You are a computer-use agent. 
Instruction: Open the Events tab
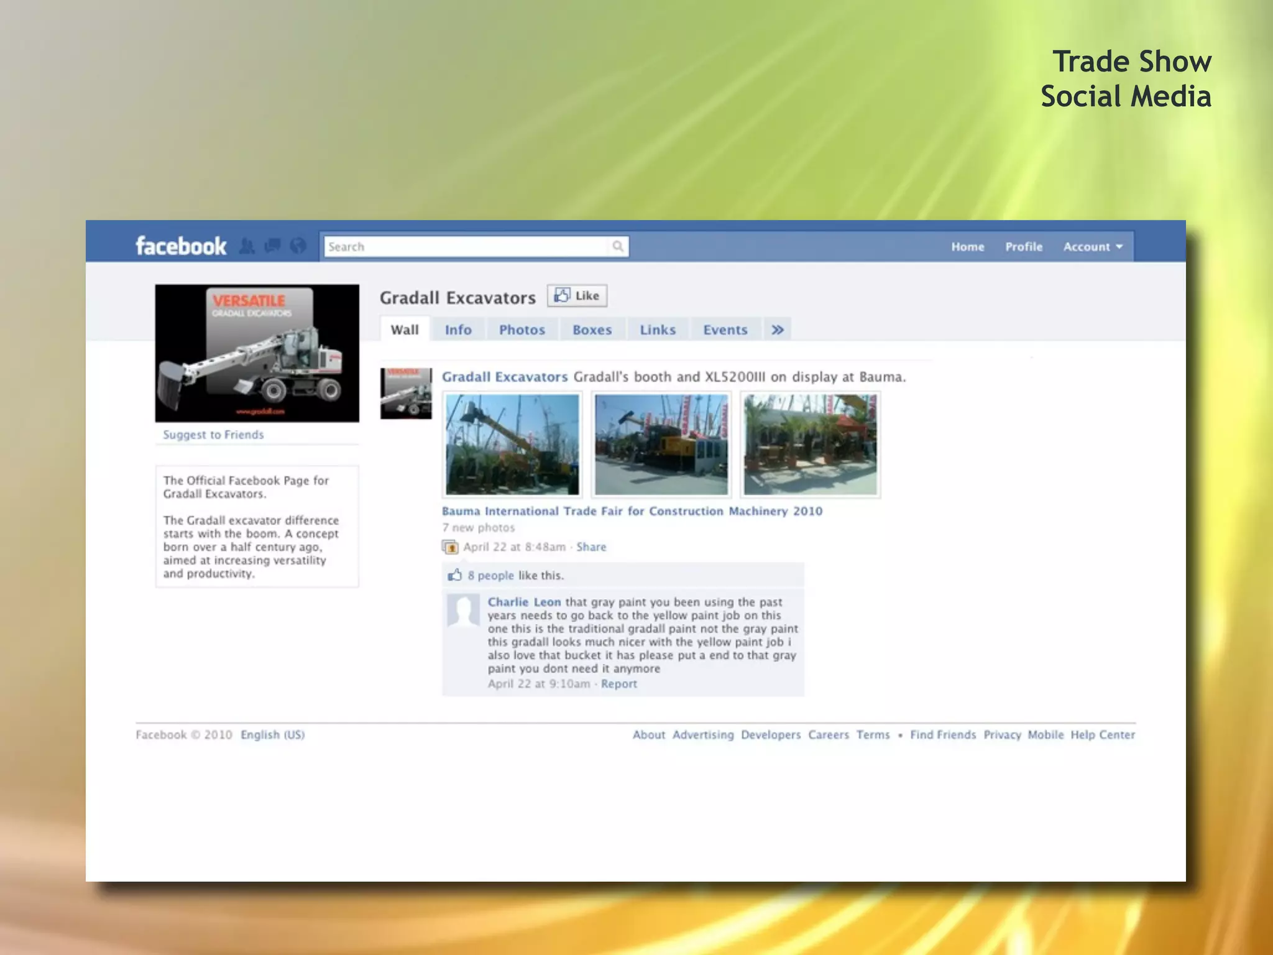tap(725, 330)
